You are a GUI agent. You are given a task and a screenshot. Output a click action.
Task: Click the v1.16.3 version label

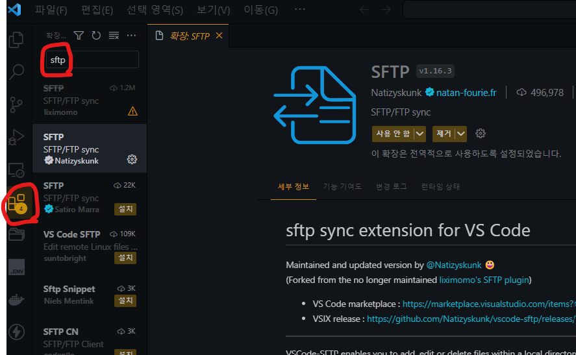point(435,71)
